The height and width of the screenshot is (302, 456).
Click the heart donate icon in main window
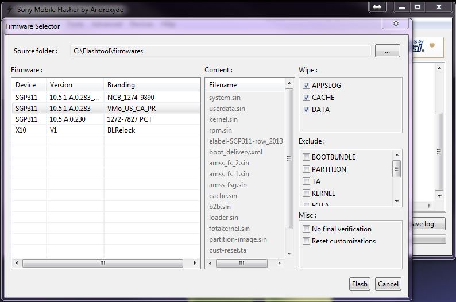(x=432, y=45)
